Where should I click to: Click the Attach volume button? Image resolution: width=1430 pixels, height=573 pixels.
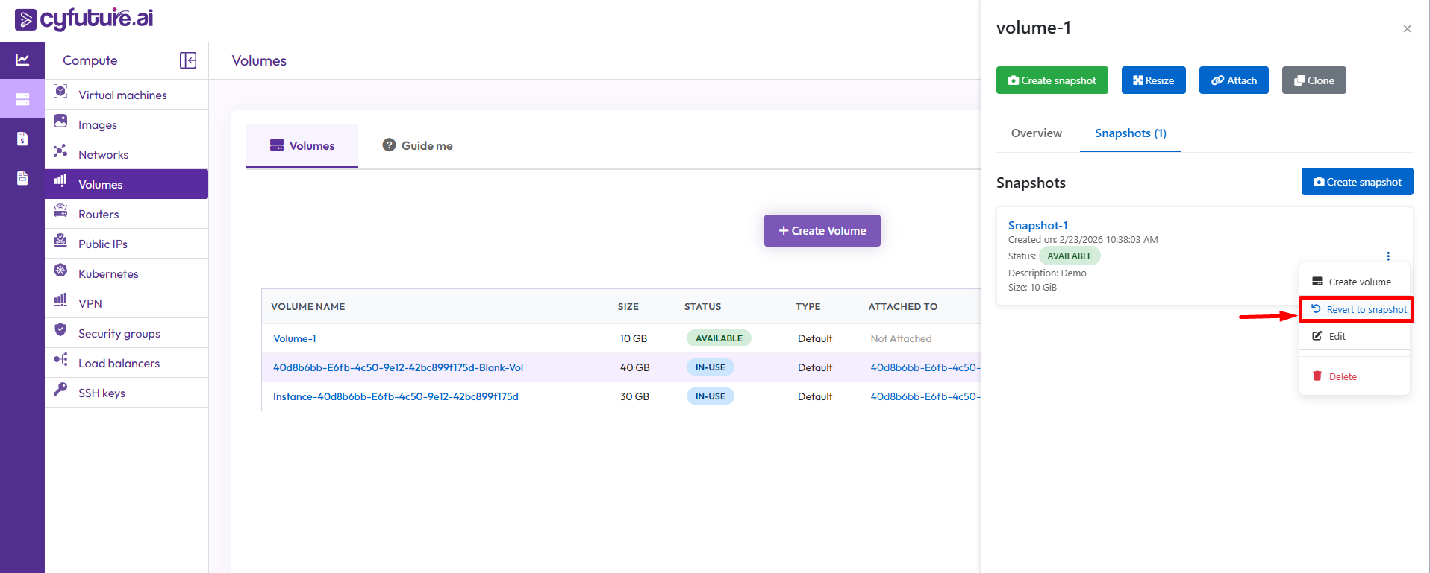click(x=1233, y=80)
